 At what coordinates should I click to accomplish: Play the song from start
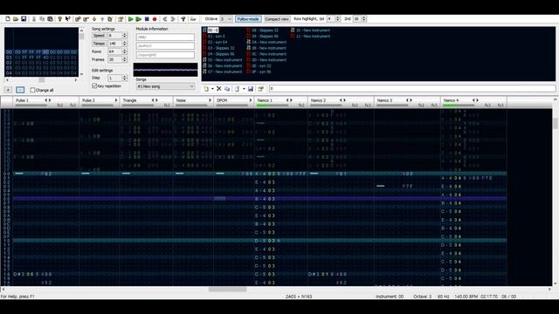pos(131,19)
